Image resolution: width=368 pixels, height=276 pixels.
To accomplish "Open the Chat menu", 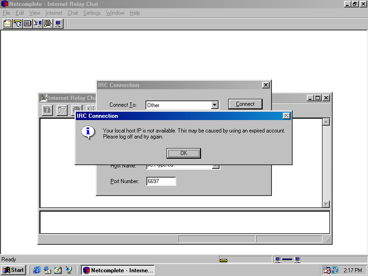I will click(x=73, y=13).
